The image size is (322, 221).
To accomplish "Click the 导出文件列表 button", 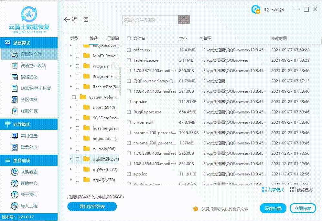I will (x=92, y=206).
